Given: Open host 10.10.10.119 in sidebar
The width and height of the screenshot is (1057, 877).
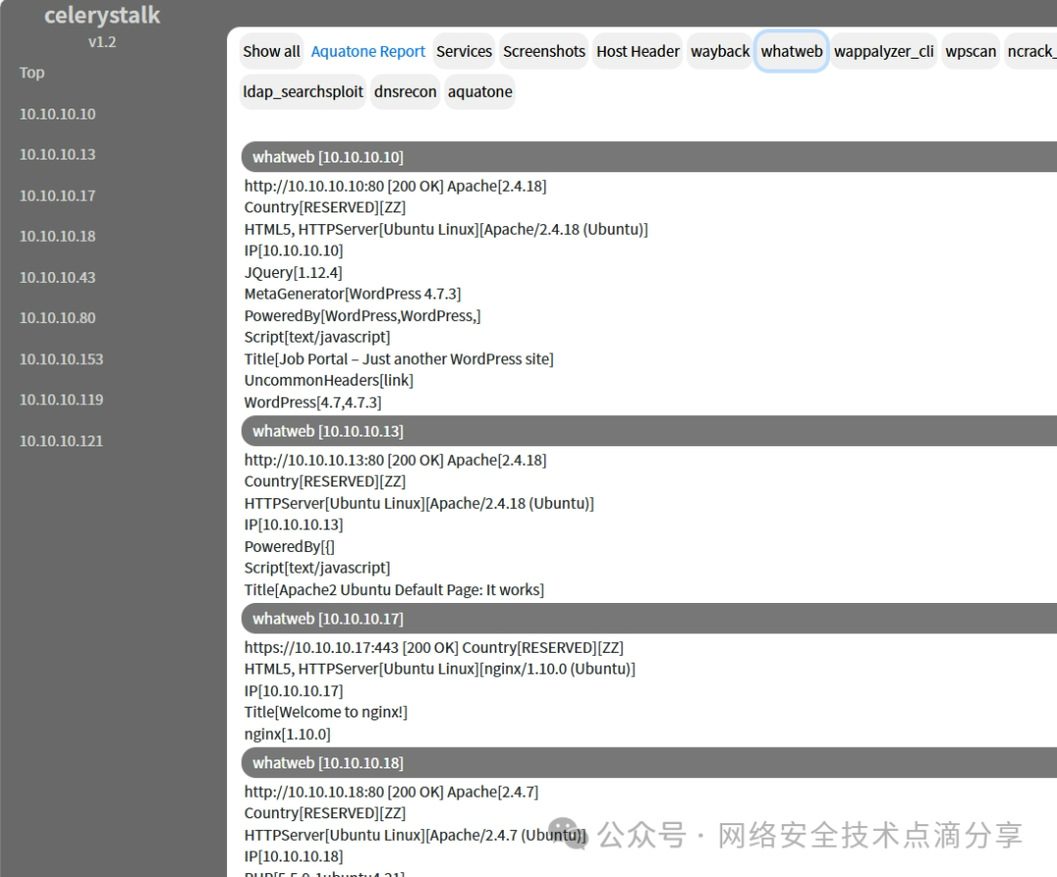Looking at the screenshot, I should (62, 399).
